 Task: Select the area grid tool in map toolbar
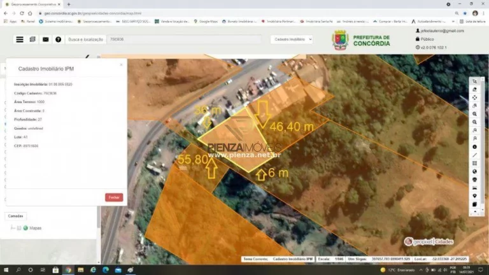pyautogui.click(x=474, y=163)
